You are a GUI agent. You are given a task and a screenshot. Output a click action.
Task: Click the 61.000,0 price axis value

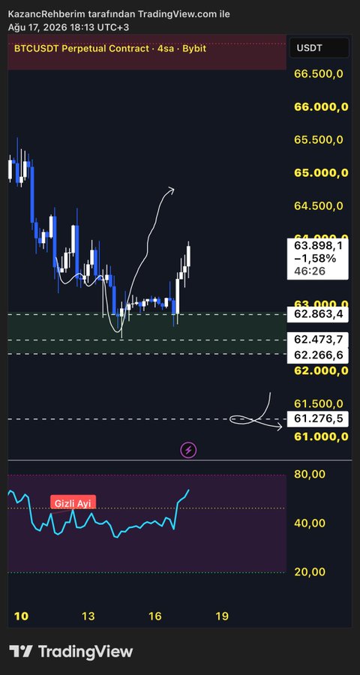[x=321, y=436]
